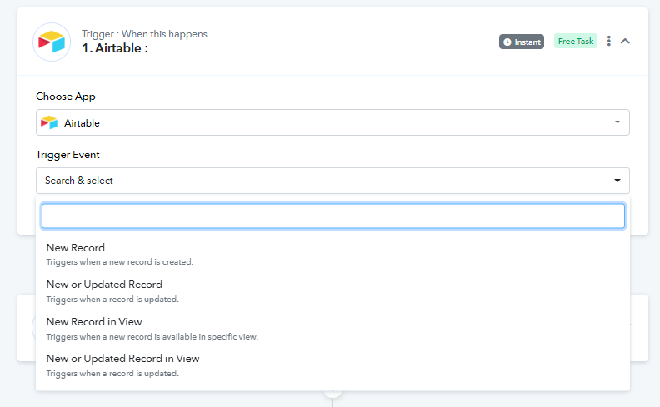Open the Trigger Event Search & select dropdown
This screenshot has width=660, height=407.
[332, 181]
